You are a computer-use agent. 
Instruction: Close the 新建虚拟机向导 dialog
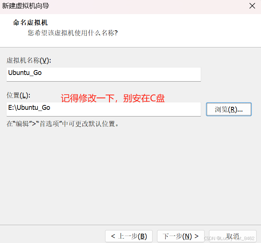pos(252,6)
